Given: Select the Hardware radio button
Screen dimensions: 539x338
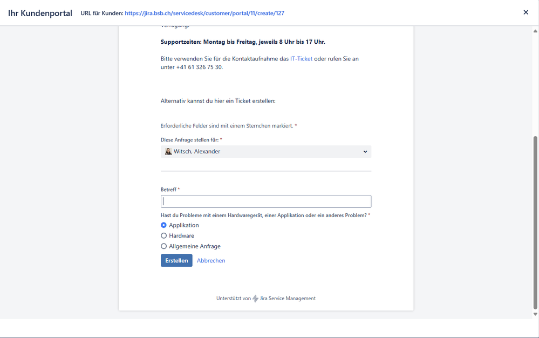Looking at the screenshot, I should (163, 235).
